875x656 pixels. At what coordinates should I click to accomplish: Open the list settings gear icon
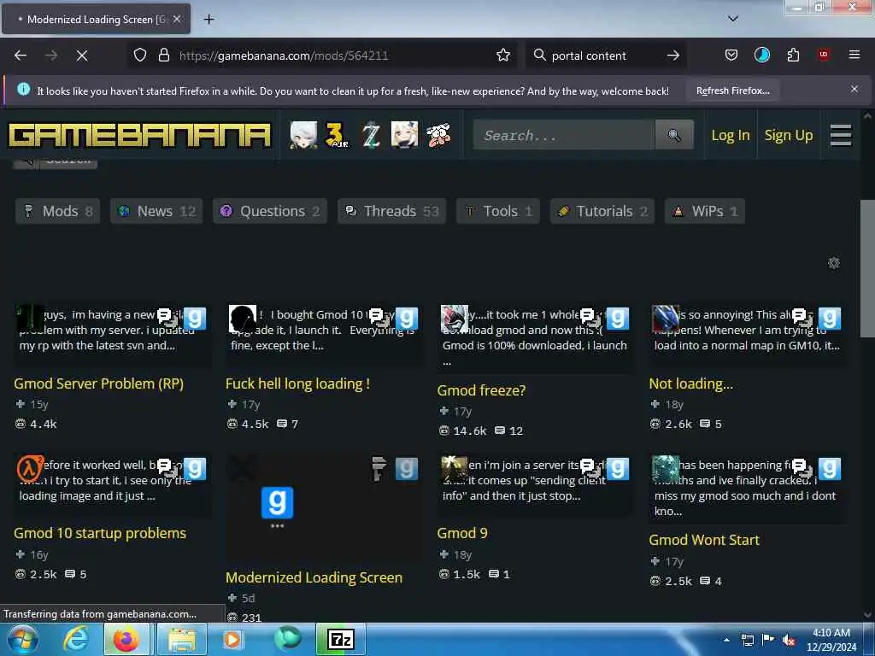[834, 263]
